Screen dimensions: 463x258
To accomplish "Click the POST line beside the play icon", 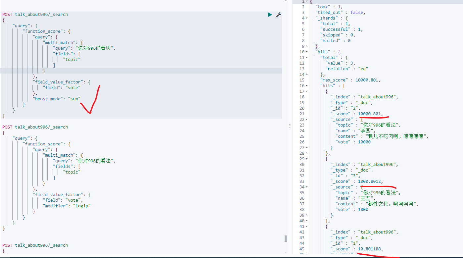I will pyautogui.click(x=35, y=15).
